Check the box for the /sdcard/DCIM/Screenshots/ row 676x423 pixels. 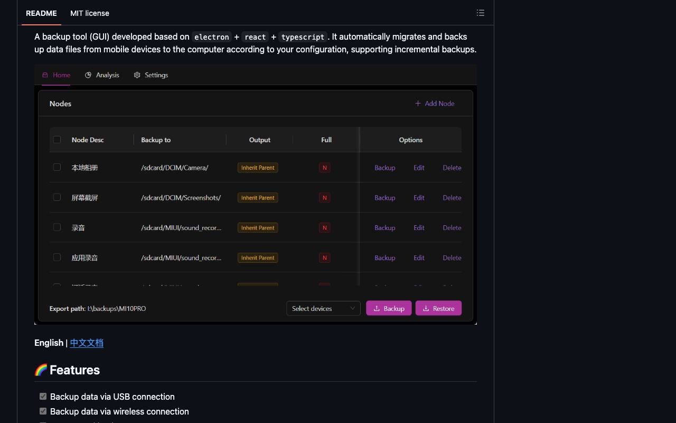tap(57, 197)
